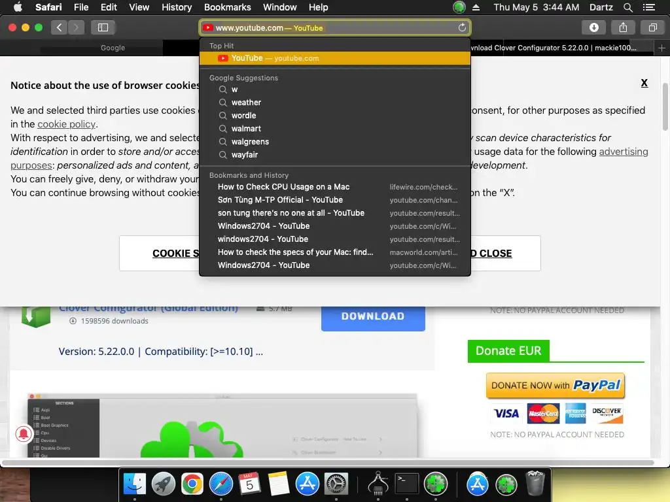This screenshot has height=502, width=670.
Task: Open 'How to Check CPU Usage on a Mac' history item
Action: [x=335, y=187]
